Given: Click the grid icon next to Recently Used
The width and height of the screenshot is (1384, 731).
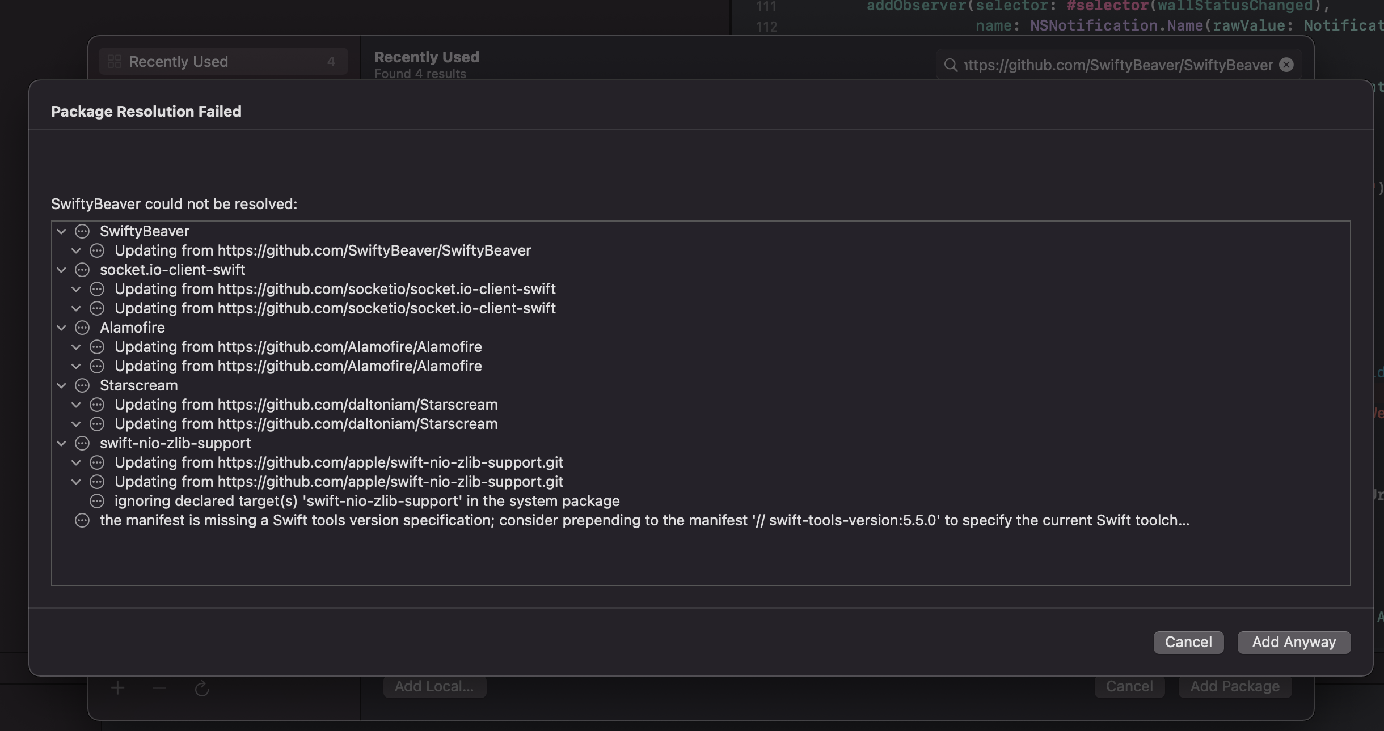Looking at the screenshot, I should [x=115, y=61].
